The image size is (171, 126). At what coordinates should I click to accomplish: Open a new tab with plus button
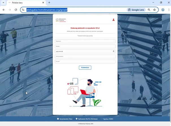click(x=49, y=3)
